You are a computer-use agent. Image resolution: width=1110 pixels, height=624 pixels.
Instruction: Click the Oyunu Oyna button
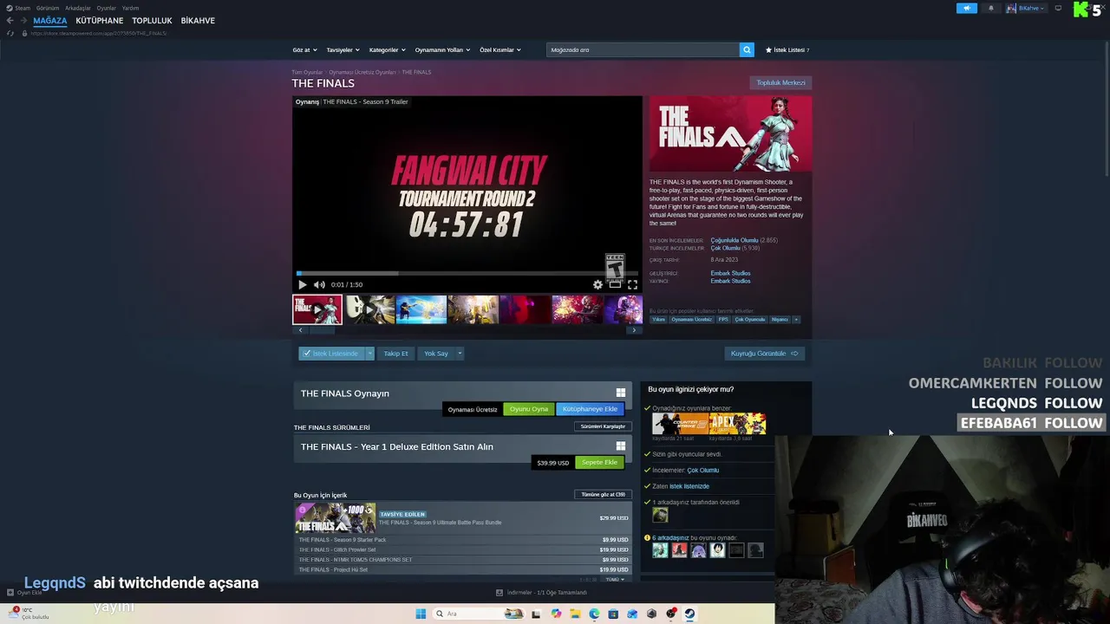pos(529,409)
